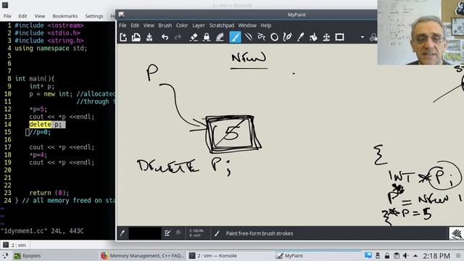This screenshot has width=464, height=261.
Task: Open Konsole View menu
Action: point(40,16)
